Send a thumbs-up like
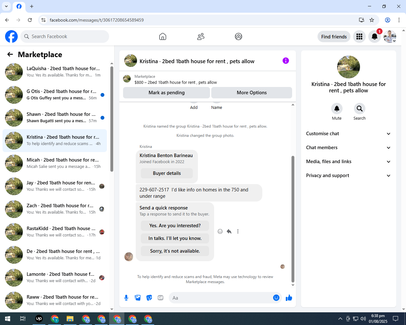The image size is (406, 325). coord(289,298)
